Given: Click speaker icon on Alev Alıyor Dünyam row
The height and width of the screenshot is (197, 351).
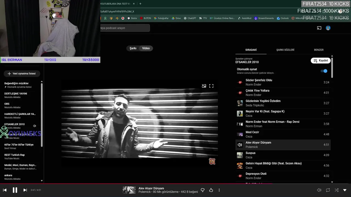Looking at the screenshot, I should tap(240, 145).
